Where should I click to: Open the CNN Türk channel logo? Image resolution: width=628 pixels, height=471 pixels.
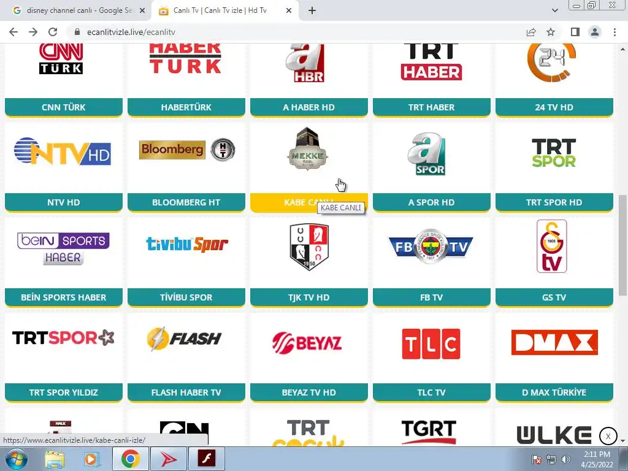(x=61, y=59)
